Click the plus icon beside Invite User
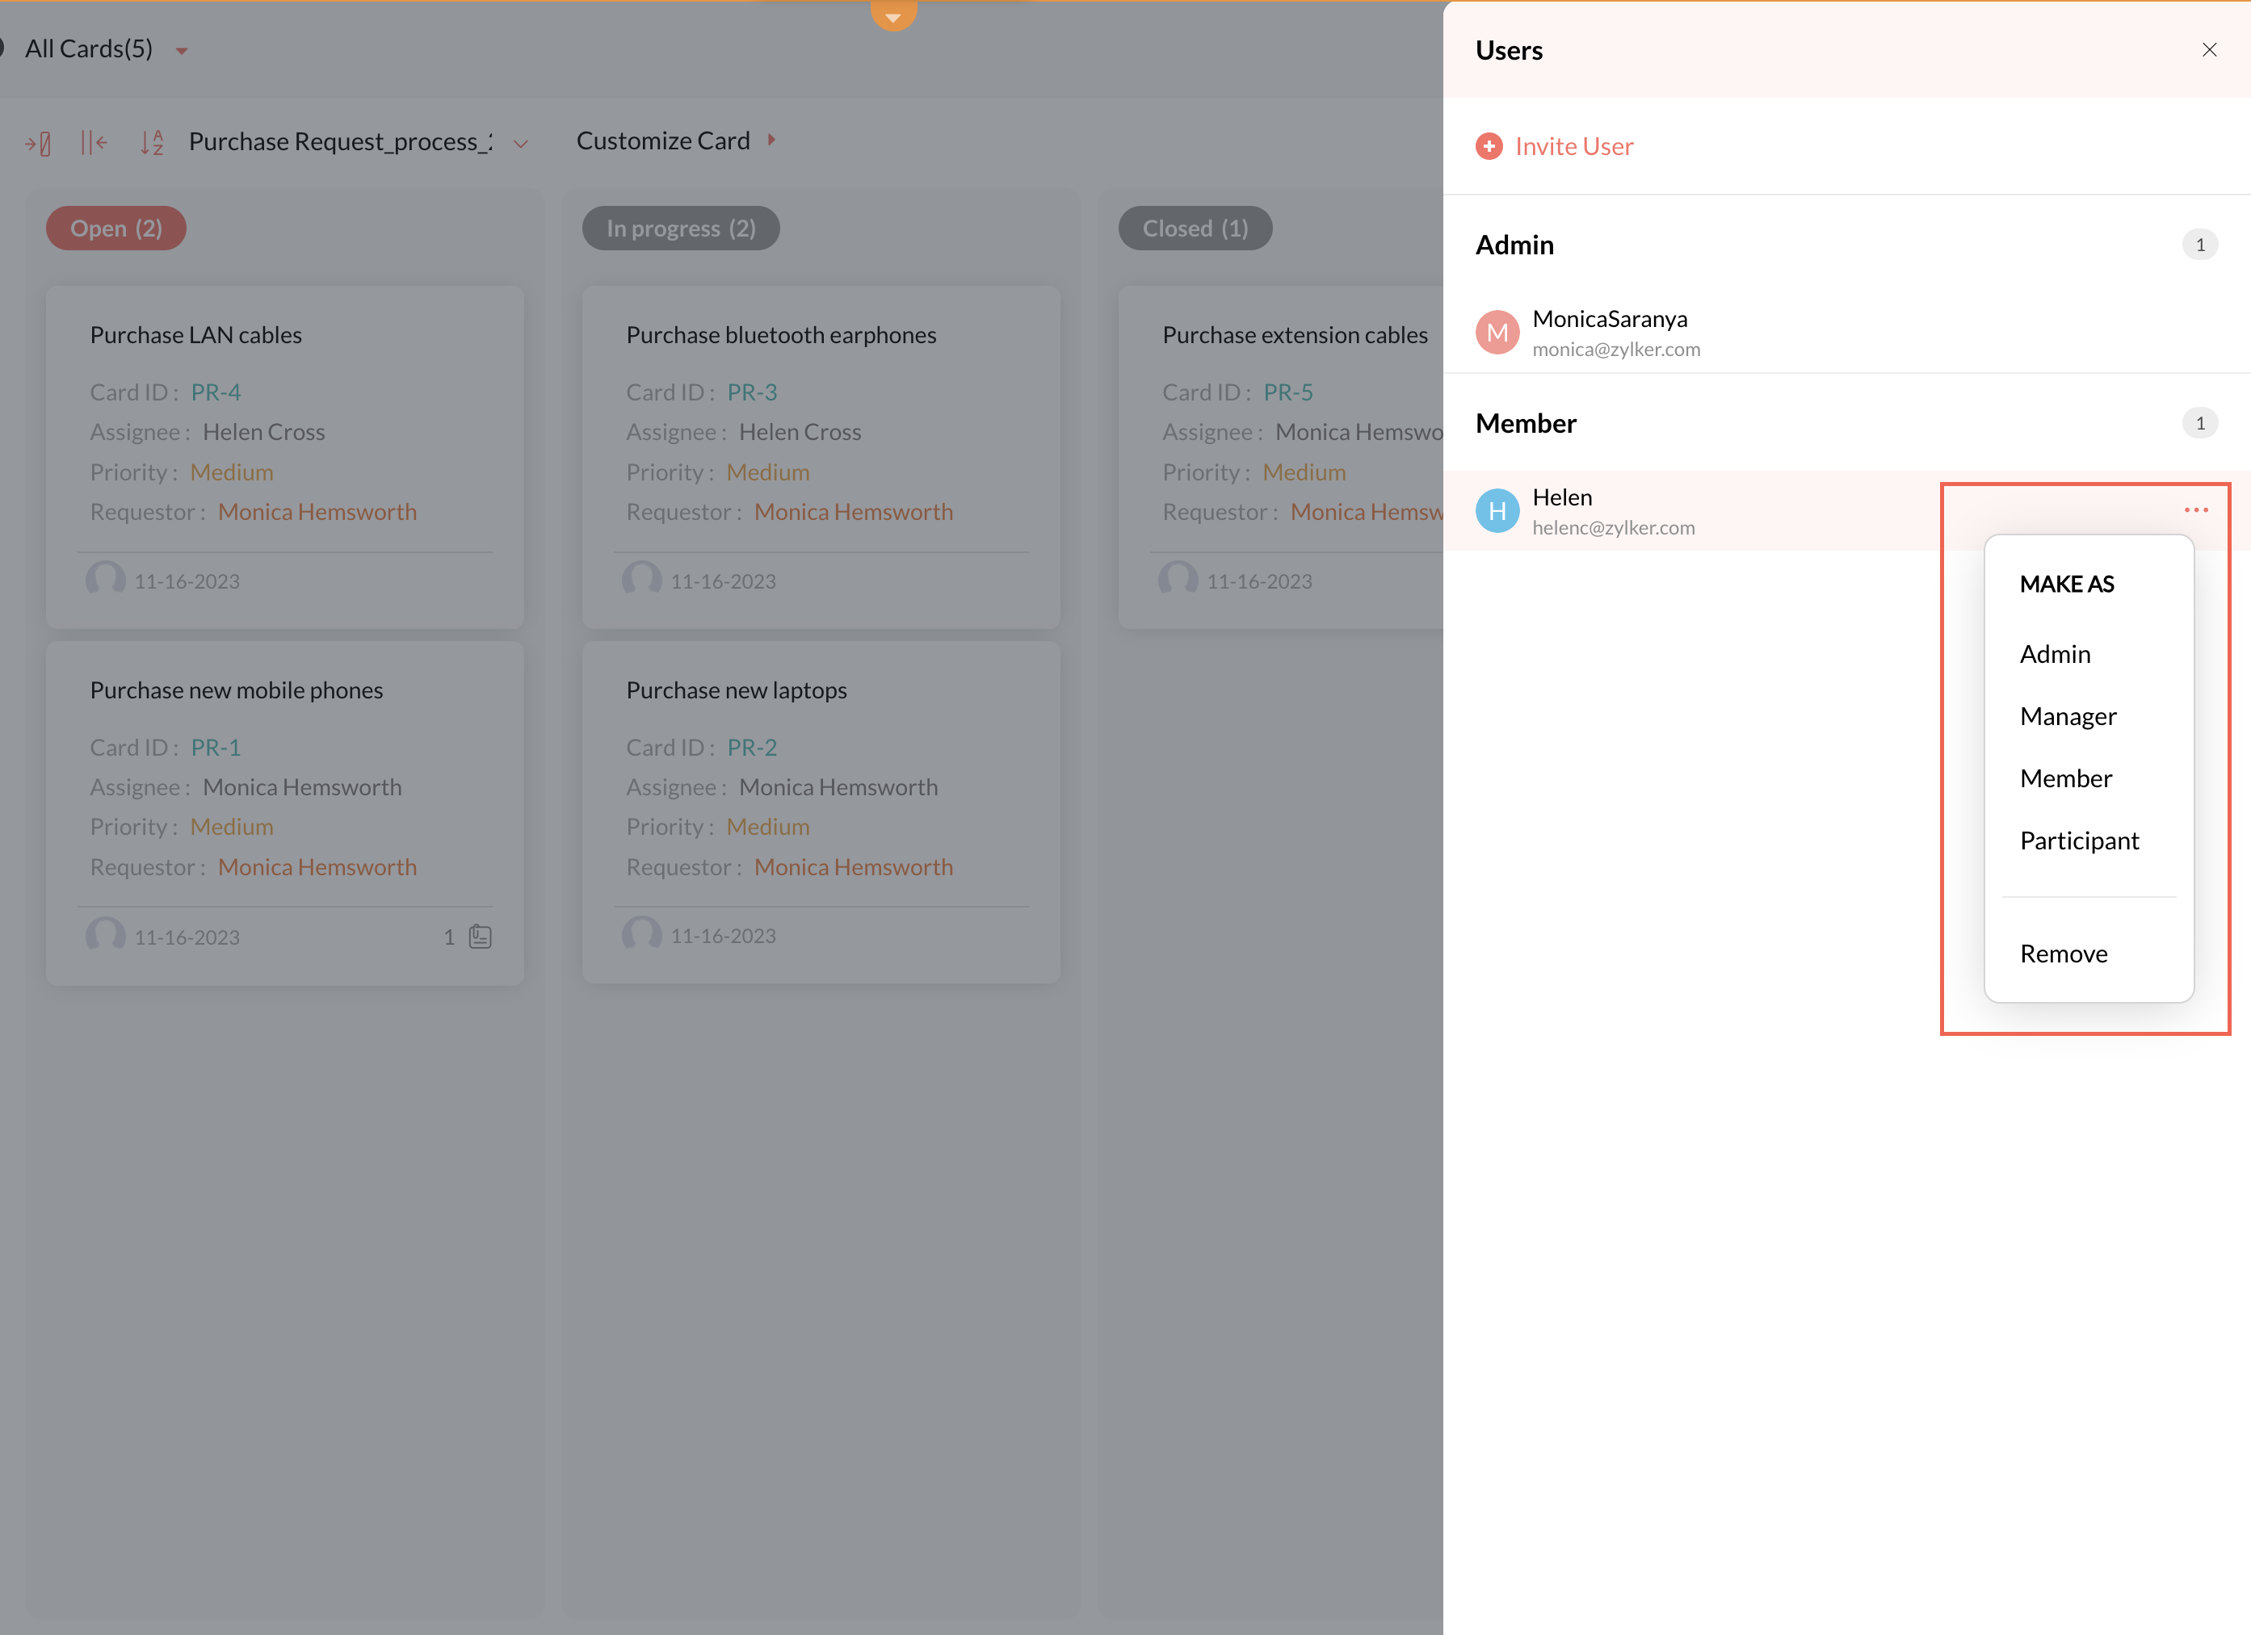Screen dimensions: 2251x1635 pyautogui.click(x=1489, y=146)
